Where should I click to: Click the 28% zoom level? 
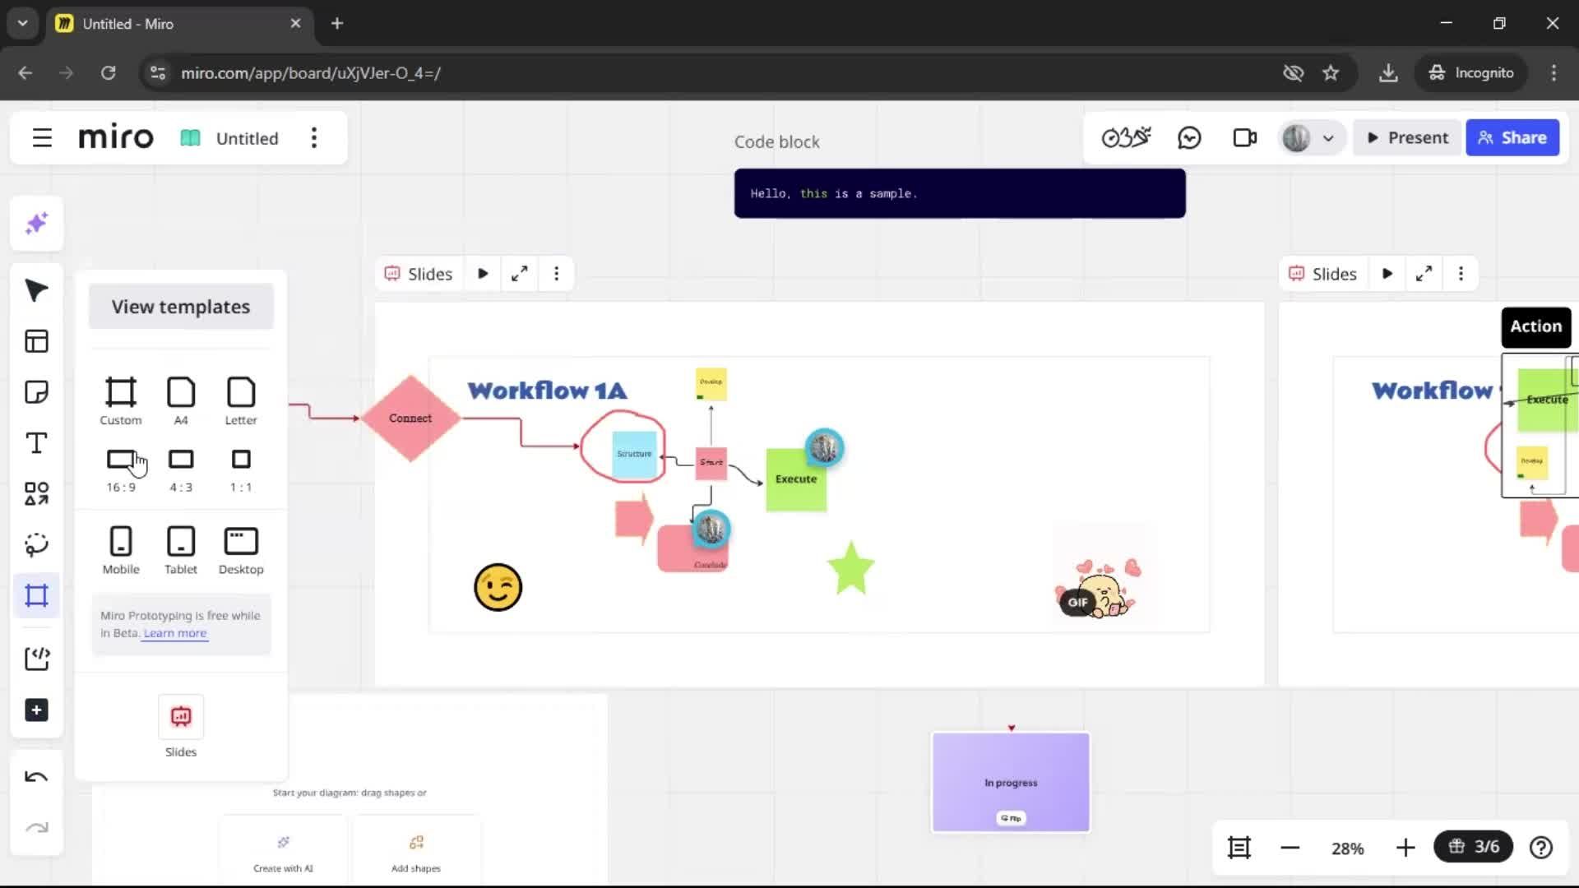tap(1347, 848)
